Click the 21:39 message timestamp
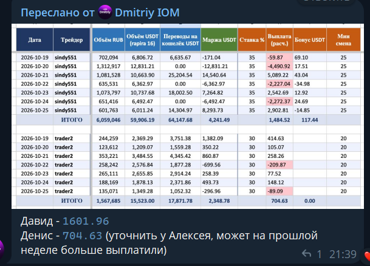The width and height of the screenshot is (370, 266). pos(343,254)
